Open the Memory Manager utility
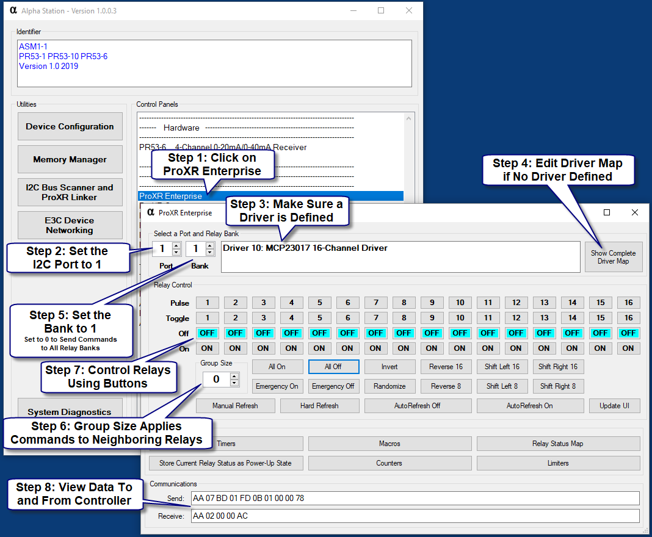Viewport: 652px width, 537px height. pyautogui.click(x=70, y=159)
